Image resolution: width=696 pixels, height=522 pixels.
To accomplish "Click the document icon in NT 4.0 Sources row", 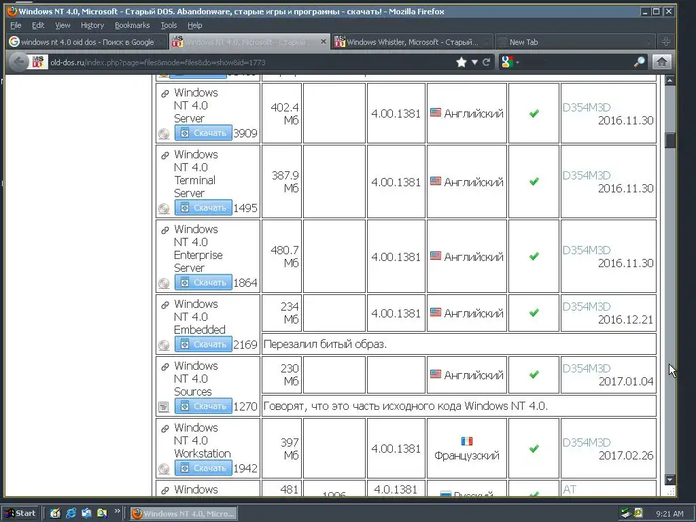I will (x=164, y=406).
